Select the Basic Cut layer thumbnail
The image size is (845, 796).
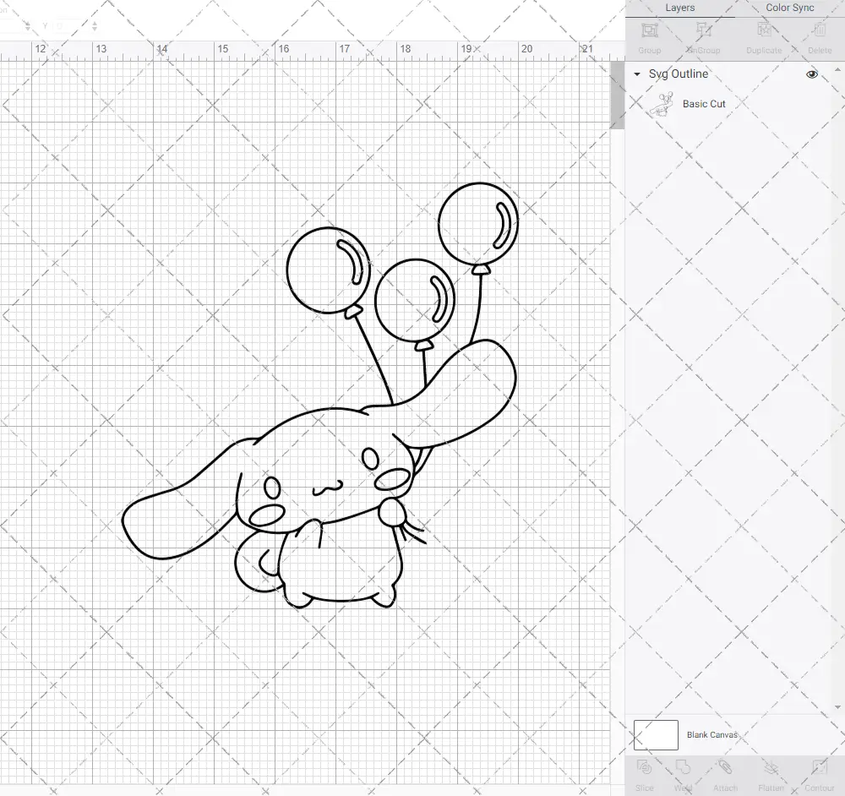(662, 105)
